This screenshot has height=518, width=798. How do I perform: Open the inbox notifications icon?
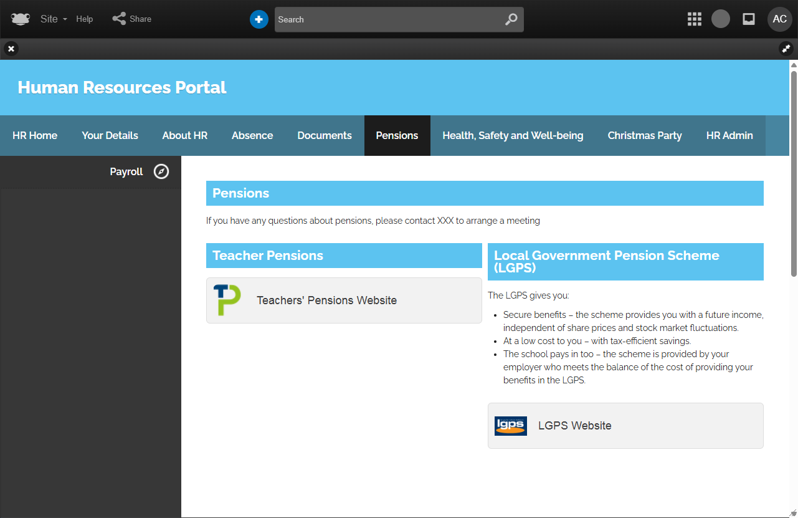pyautogui.click(x=749, y=19)
